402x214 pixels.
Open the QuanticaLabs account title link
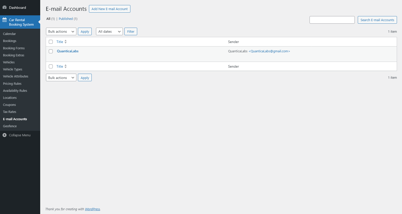point(68,51)
